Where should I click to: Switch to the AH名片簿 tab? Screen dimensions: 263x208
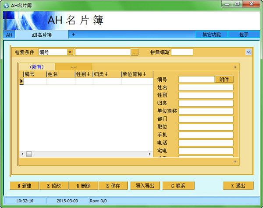pyautogui.click(x=42, y=35)
